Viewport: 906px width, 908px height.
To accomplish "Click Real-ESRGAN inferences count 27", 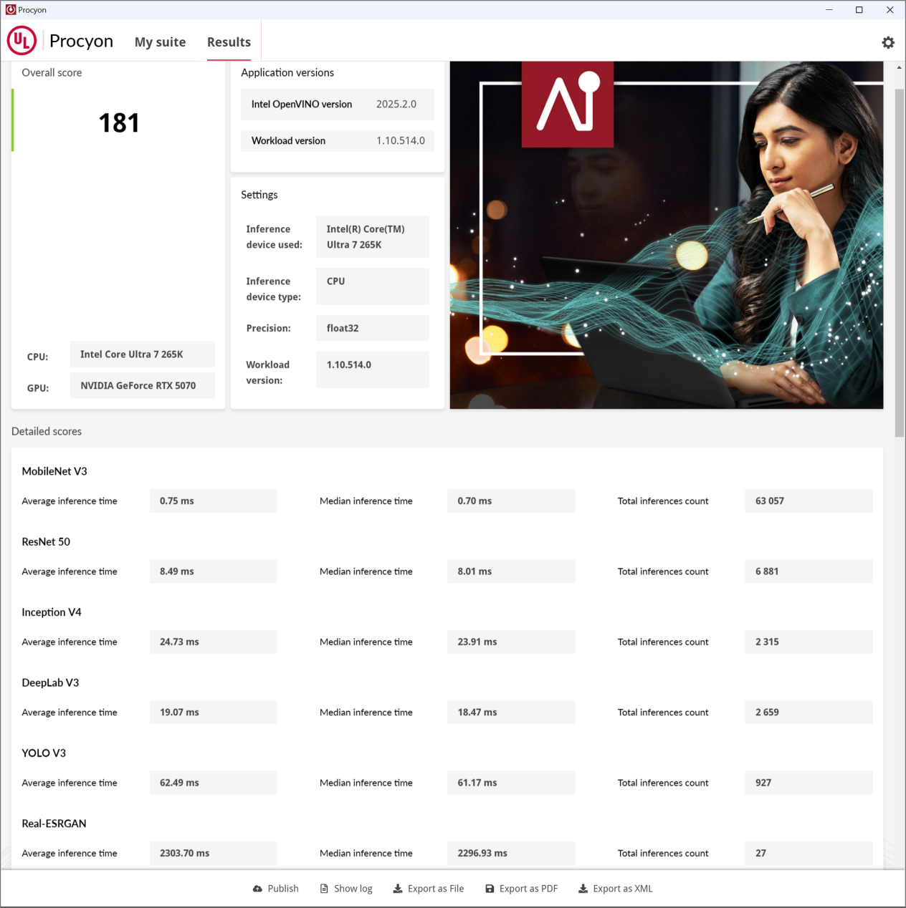I will point(809,853).
